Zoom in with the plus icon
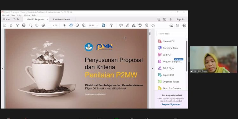238x119 pixels. [x=84, y=25]
